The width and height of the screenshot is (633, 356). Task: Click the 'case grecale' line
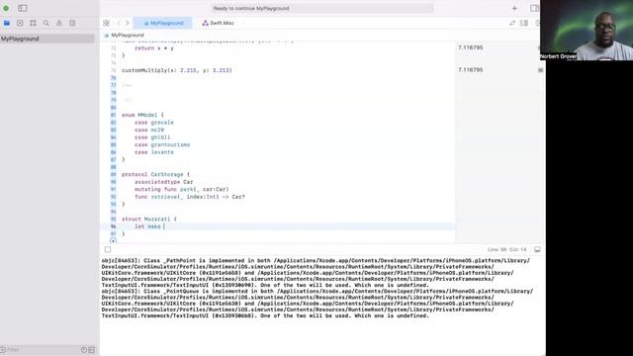[x=154, y=123]
